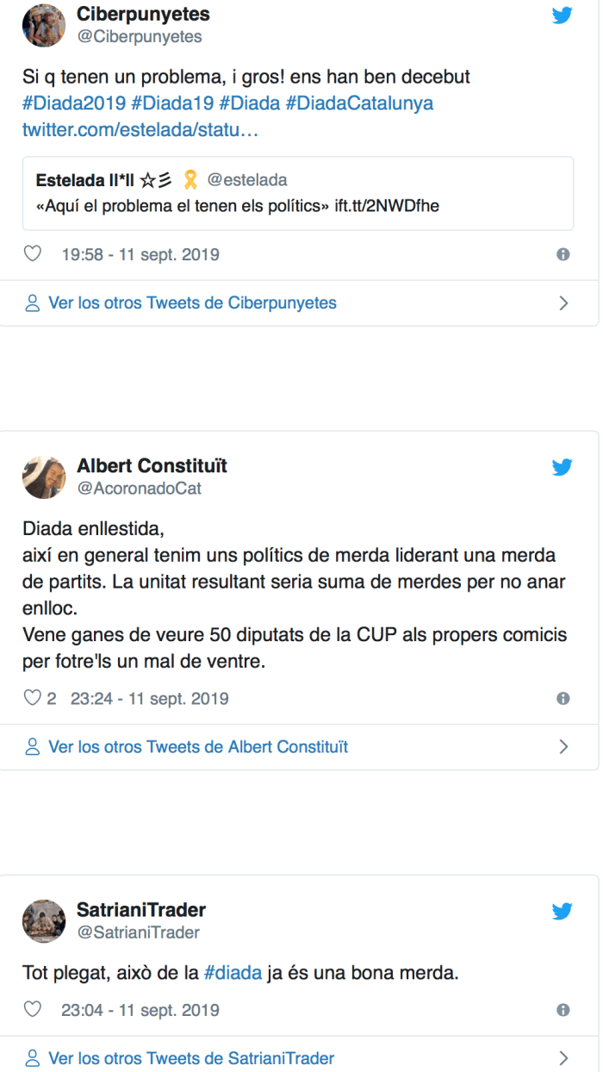Open the #DiadaCatalunya hashtag
603x1072 pixels.
click(359, 103)
